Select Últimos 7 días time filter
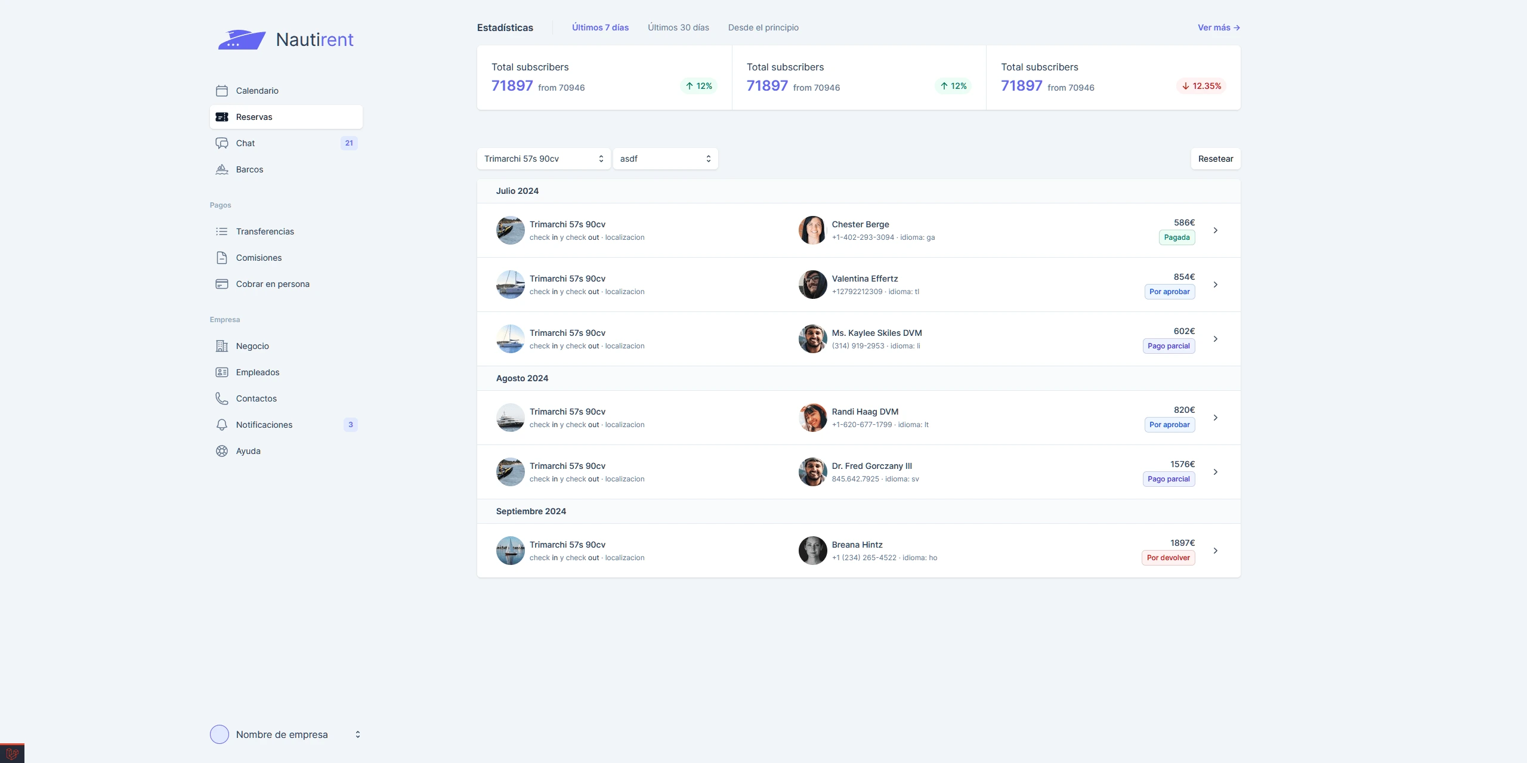Viewport: 1527px width, 763px height. (x=600, y=27)
